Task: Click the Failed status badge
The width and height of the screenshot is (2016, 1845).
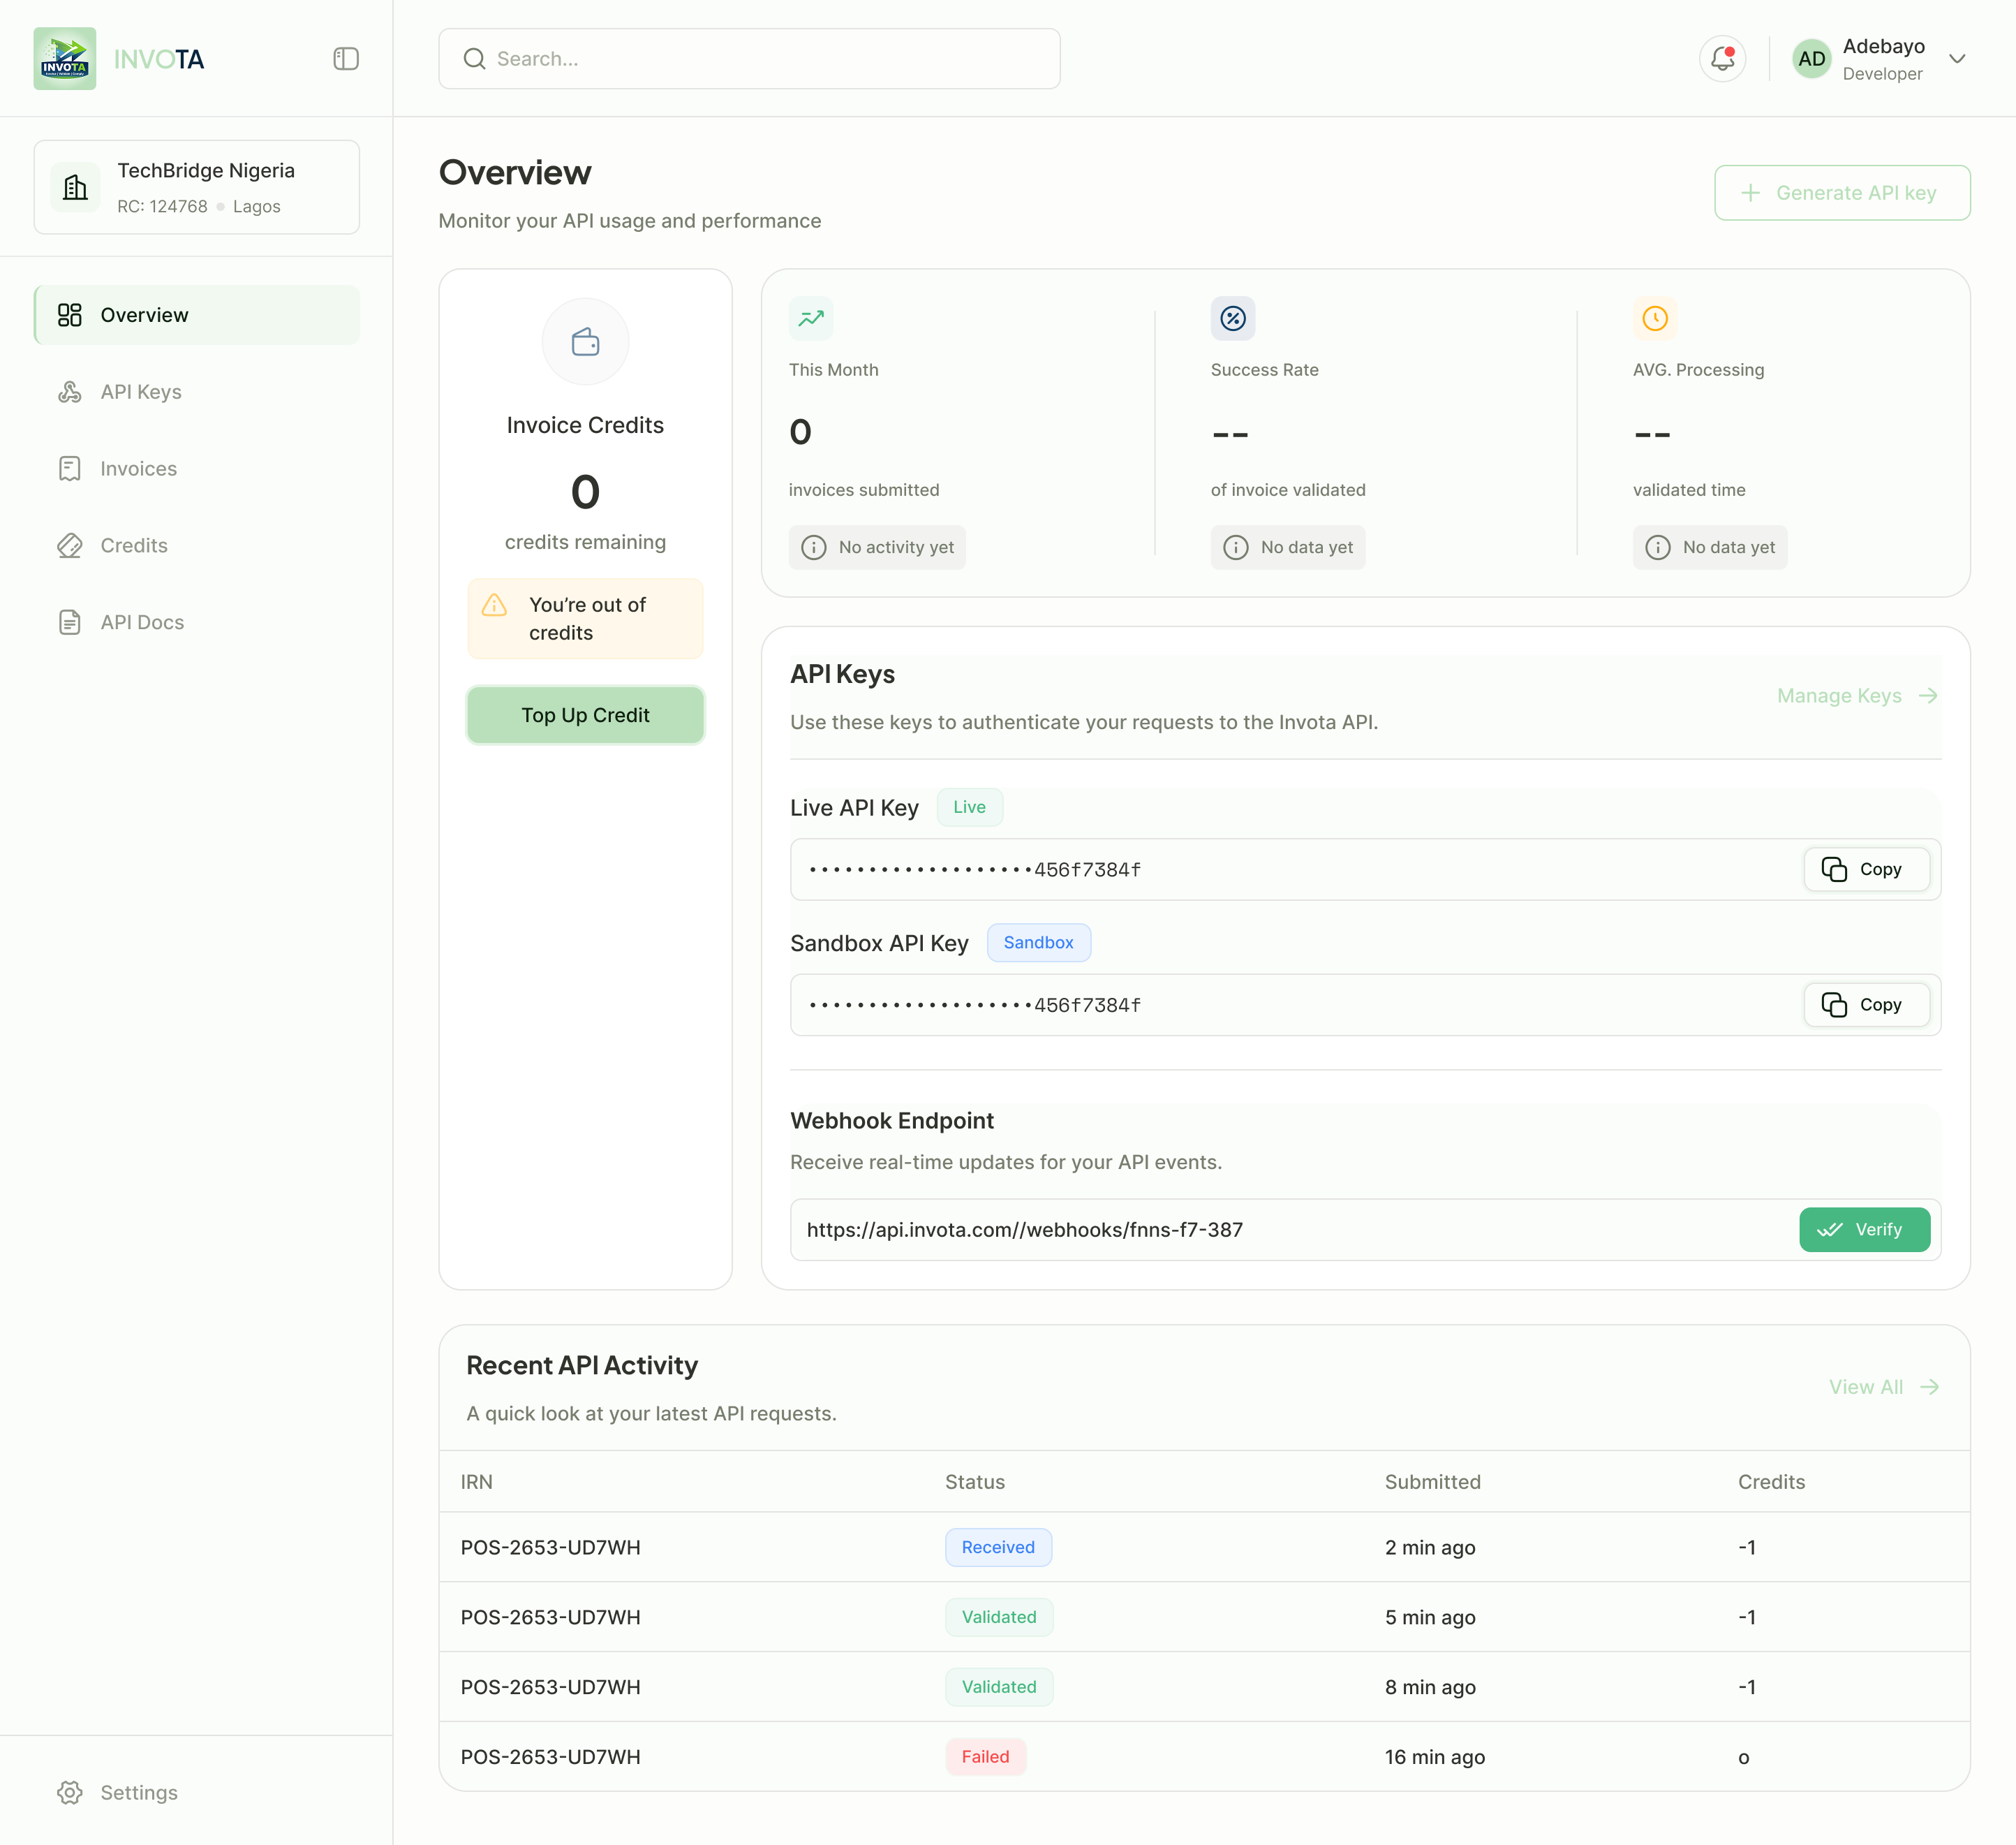Action: 985,1757
